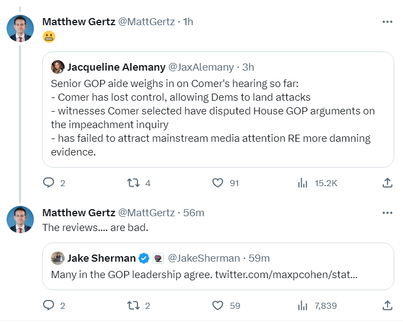
Task: Like the tweet with 59 likes
Action: (x=218, y=305)
